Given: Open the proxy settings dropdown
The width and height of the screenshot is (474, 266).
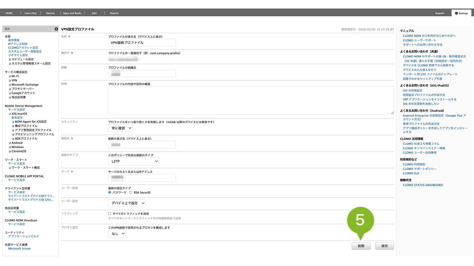Looking at the screenshot, I should [117, 234].
